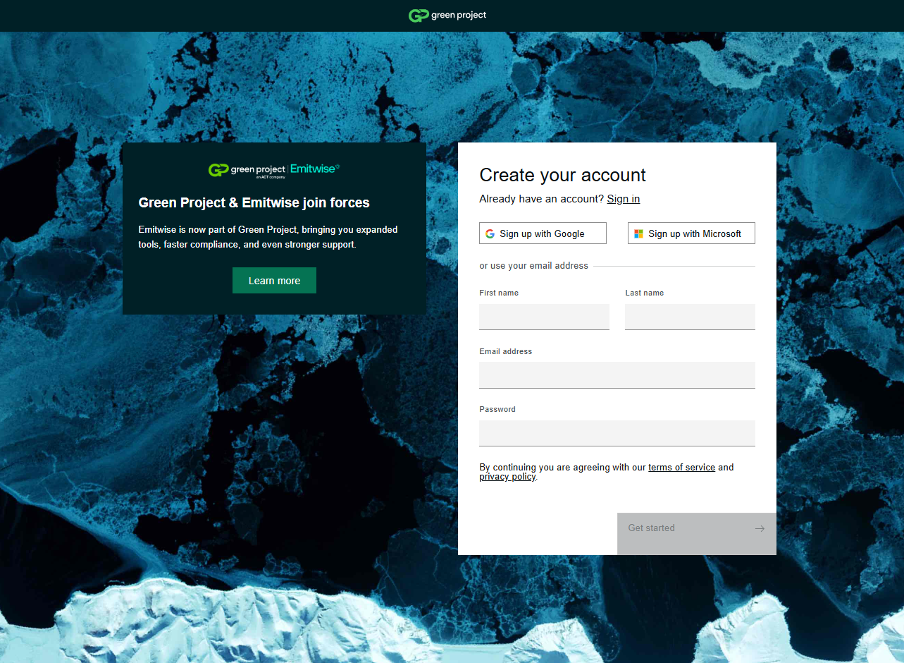Focus the Last name input field

click(x=690, y=317)
